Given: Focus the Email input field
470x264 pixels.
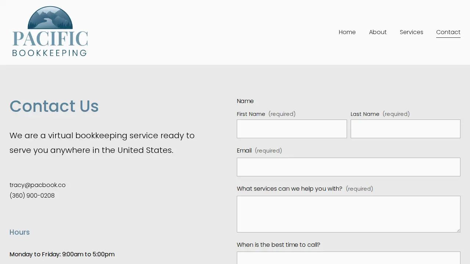Looking at the screenshot, I should tap(348, 167).
